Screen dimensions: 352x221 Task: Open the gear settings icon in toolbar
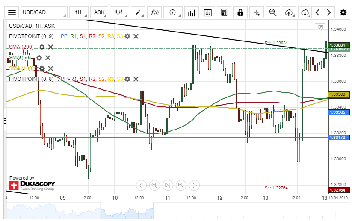point(343,12)
